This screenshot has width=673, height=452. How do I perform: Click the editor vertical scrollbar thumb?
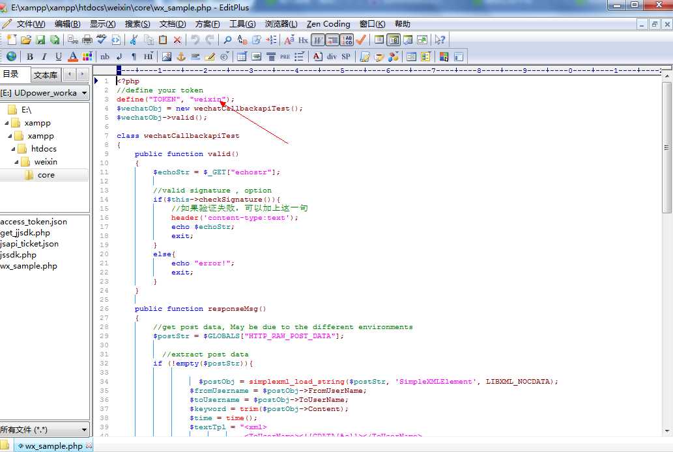pyautogui.click(x=666, y=148)
